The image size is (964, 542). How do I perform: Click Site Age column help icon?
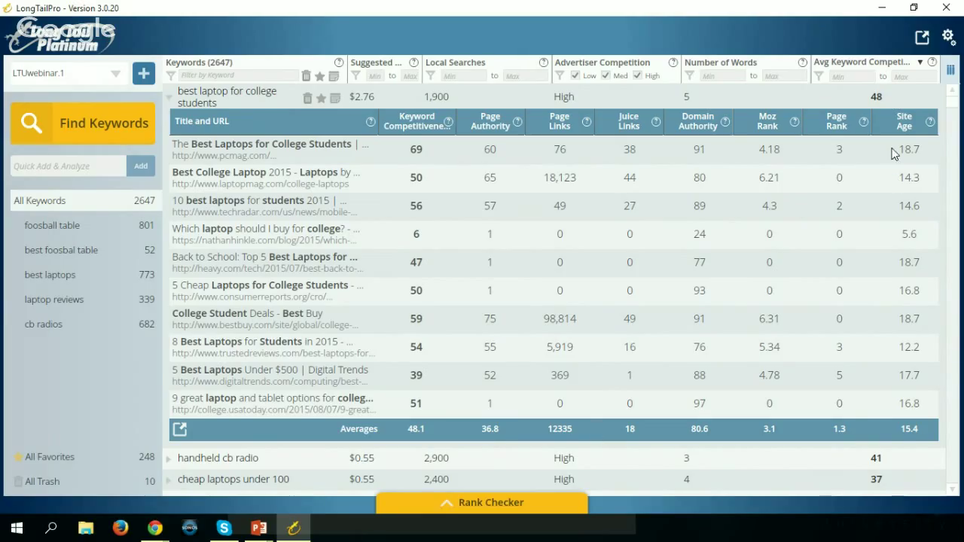click(x=930, y=121)
